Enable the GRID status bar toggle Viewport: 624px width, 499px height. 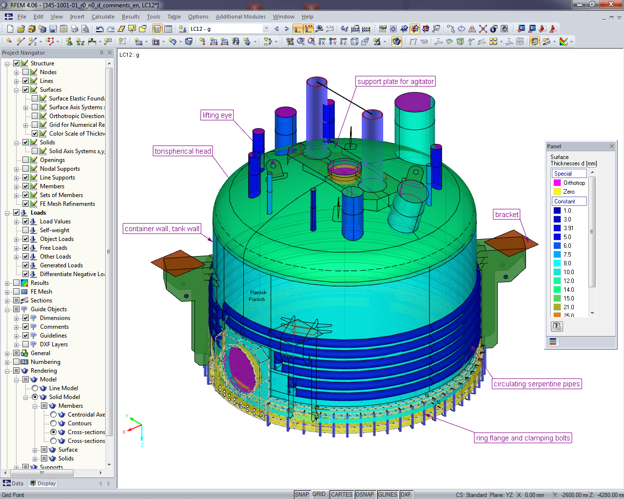coord(320,494)
